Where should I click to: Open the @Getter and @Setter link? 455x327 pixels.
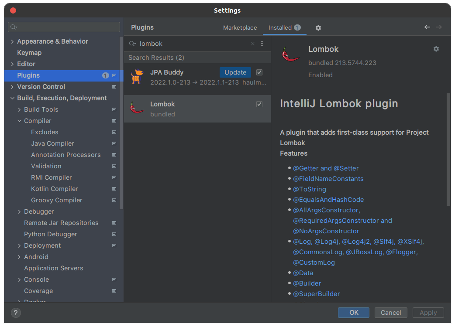coord(326,168)
